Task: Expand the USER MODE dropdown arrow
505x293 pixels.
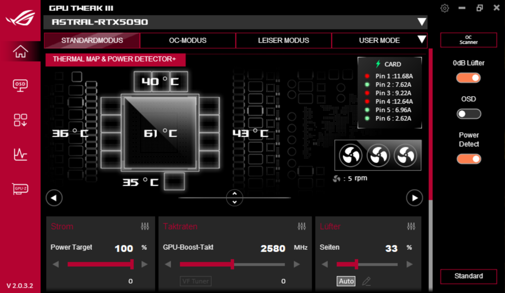Action: [422, 39]
